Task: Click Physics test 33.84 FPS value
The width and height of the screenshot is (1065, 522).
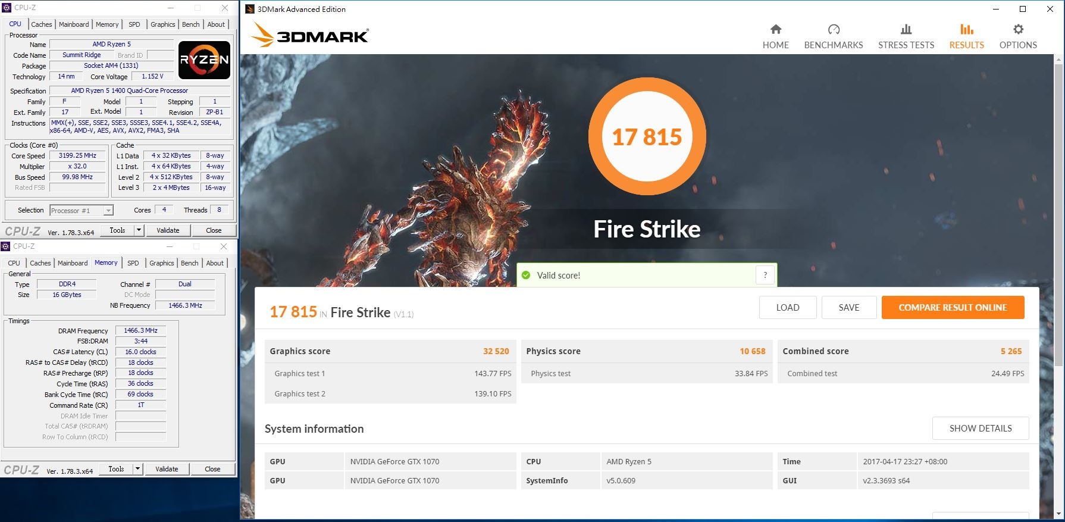Action: coord(751,374)
